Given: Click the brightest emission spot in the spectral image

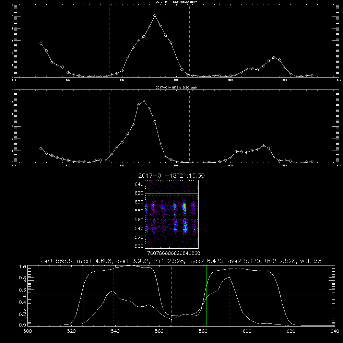Looking at the screenshot, I should 184,205.
